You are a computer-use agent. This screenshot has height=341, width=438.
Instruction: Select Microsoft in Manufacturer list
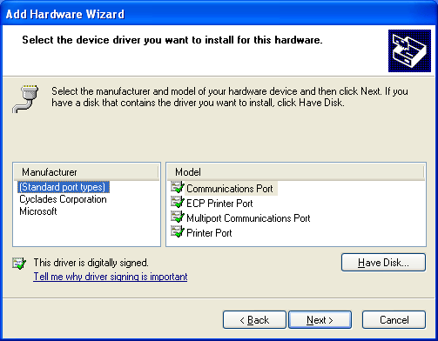tap(38, 211)
